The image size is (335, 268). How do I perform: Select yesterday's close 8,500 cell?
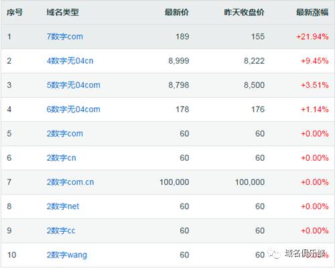point(254,85)
